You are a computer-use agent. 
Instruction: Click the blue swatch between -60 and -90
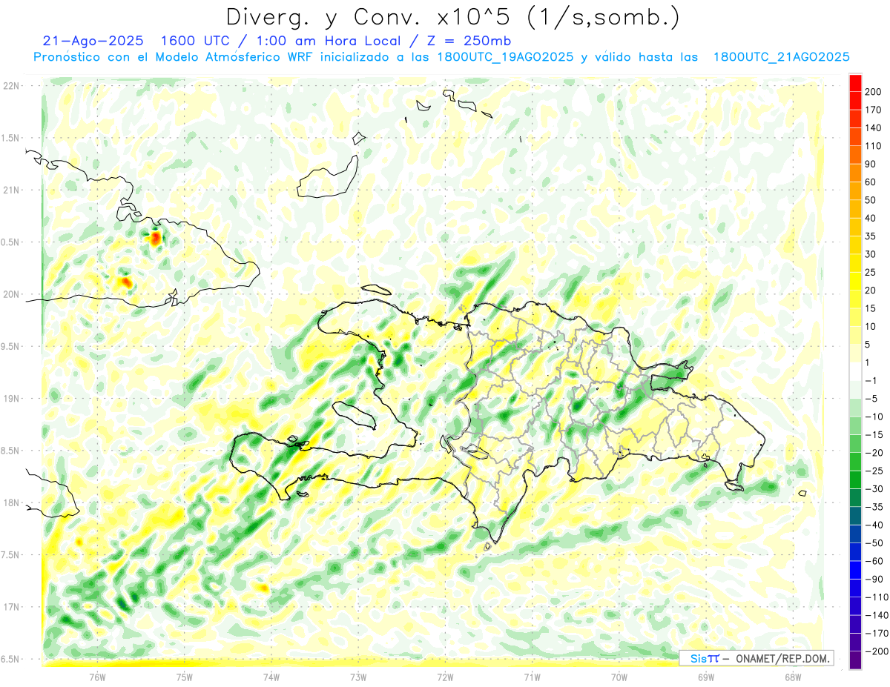coord(856,570)
